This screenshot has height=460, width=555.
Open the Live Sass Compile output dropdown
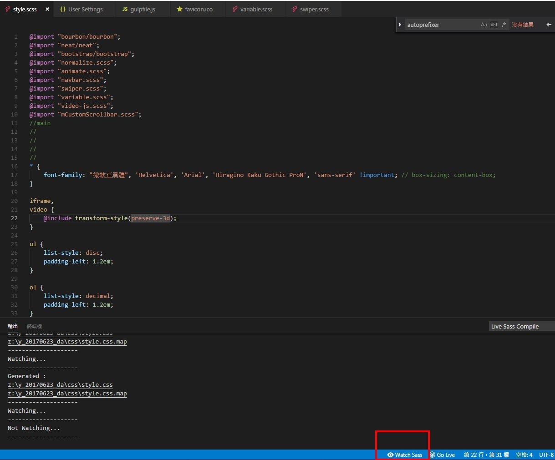click(521, 326)
